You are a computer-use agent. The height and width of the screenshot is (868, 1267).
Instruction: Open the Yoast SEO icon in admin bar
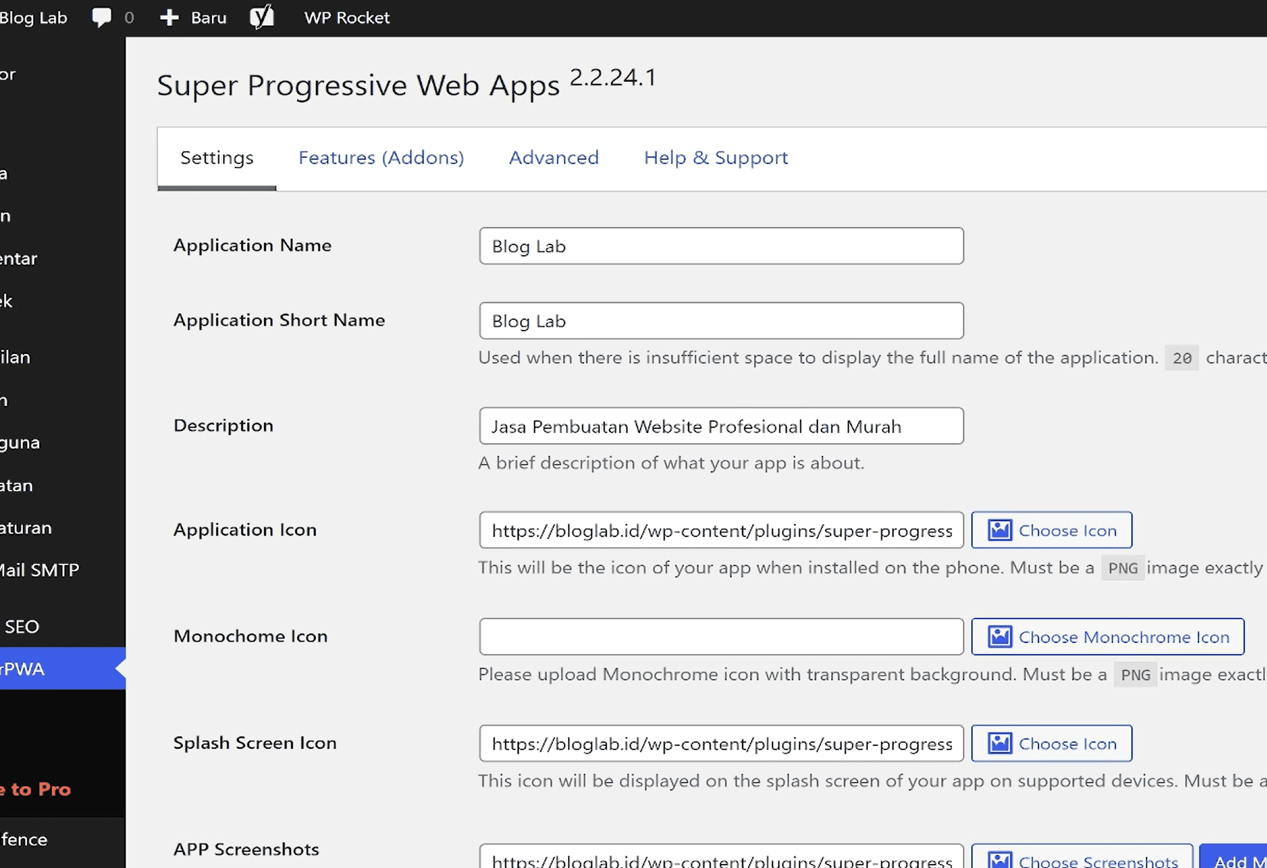(x=262, y=17)
